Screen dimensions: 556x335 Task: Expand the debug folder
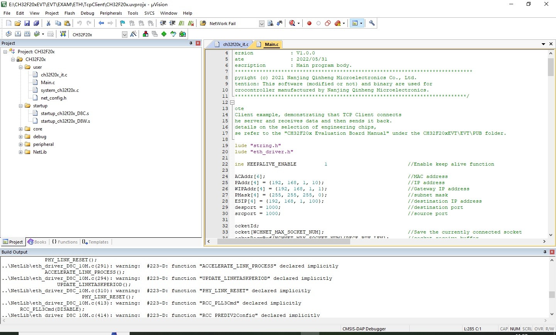tap(21, 137)
